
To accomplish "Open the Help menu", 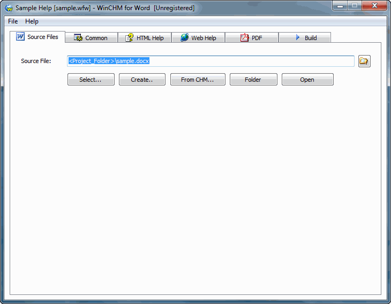I will 32,21.
